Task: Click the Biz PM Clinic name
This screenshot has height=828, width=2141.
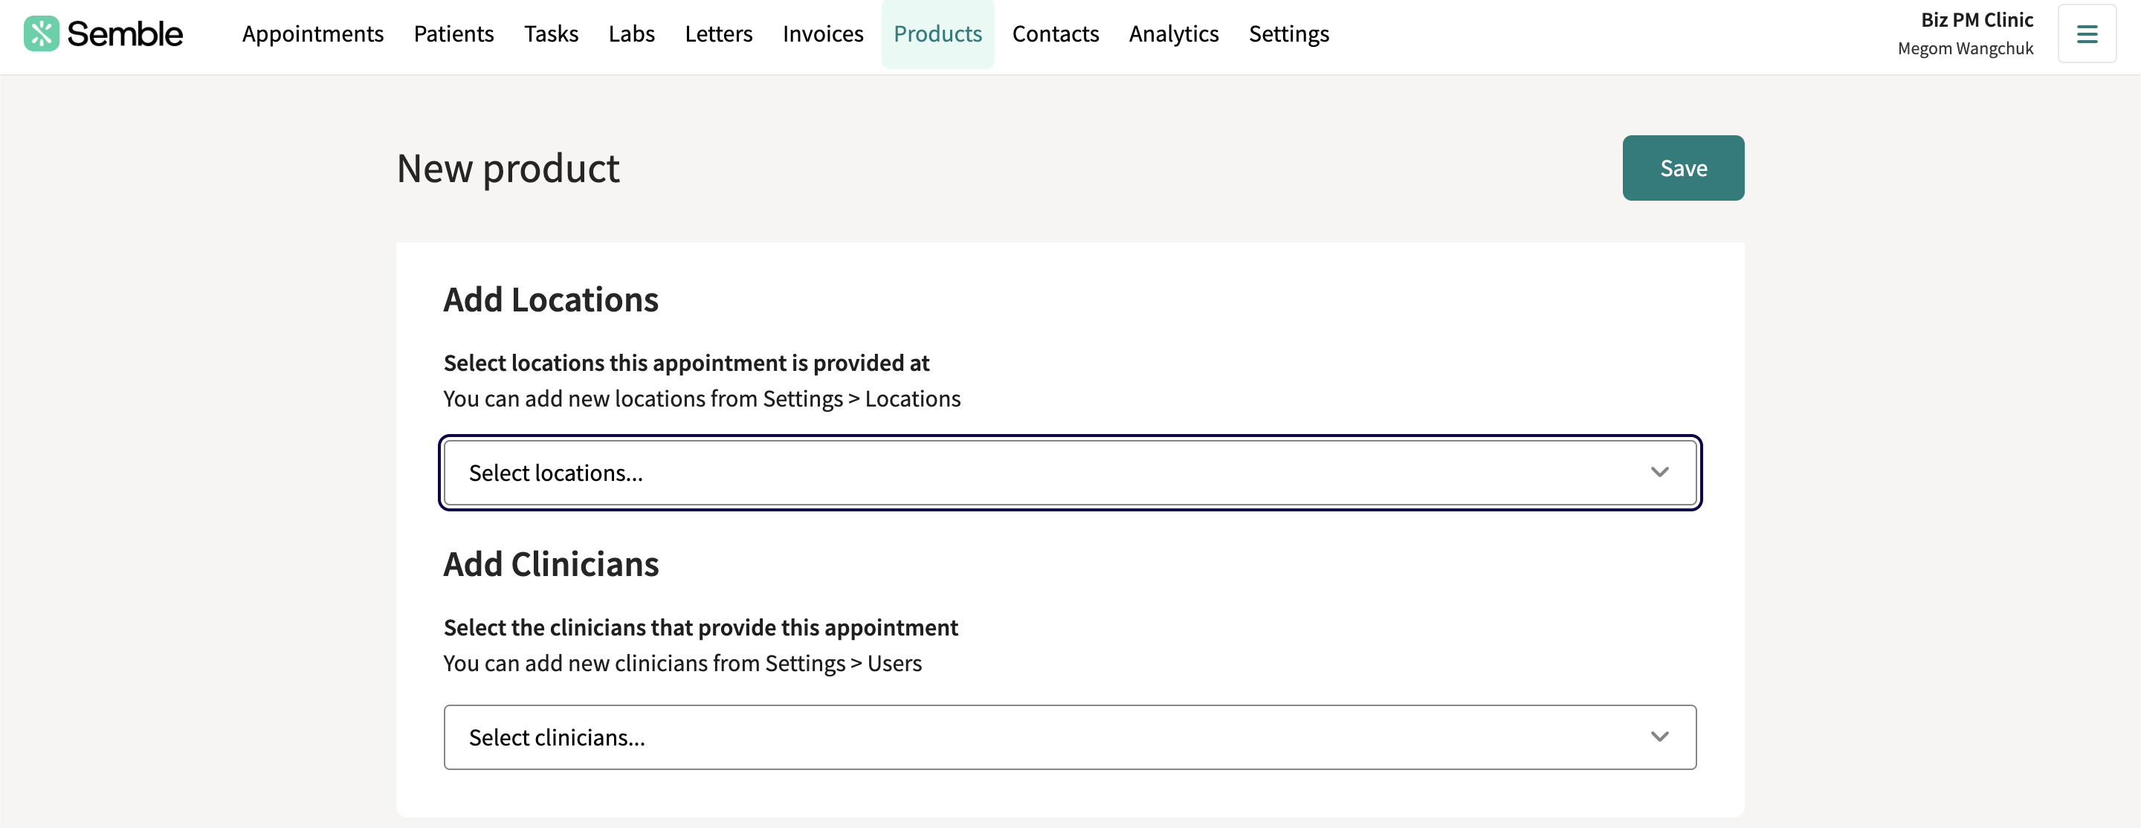Action: (x=1977, y=20)
